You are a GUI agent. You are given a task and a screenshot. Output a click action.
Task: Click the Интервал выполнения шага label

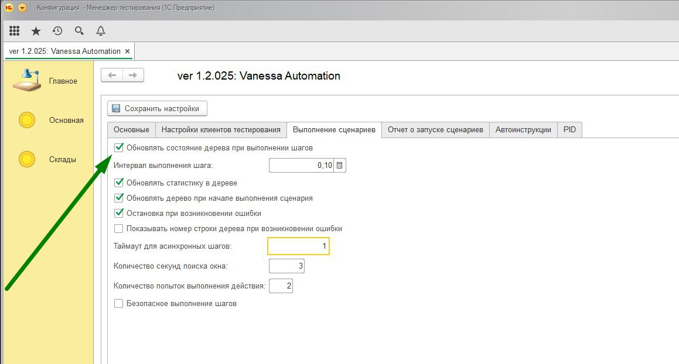click(163, 166)
